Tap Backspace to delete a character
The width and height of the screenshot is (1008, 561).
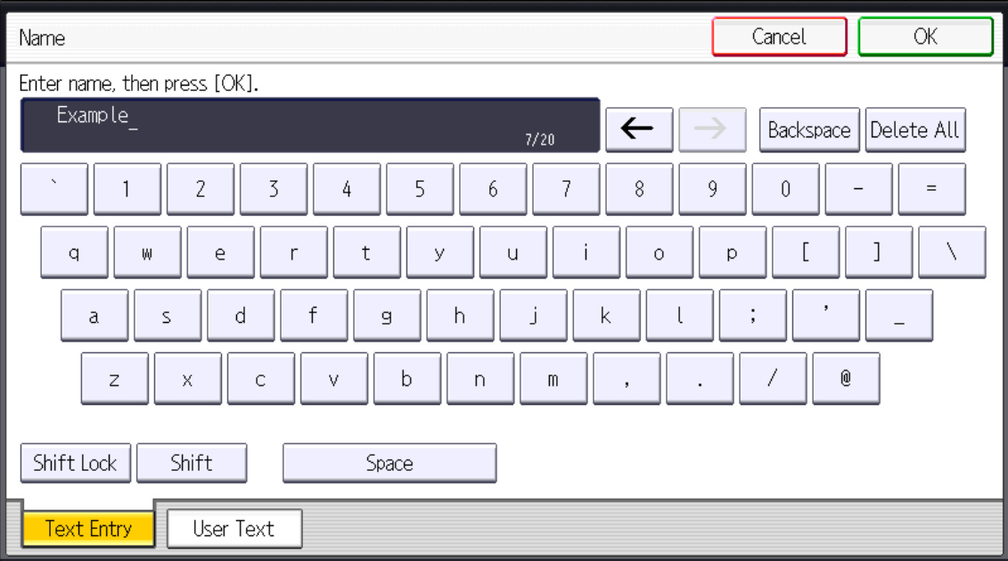point(808,129)
